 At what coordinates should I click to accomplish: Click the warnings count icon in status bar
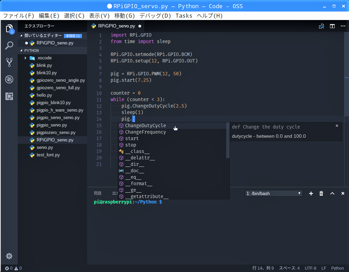click(x=16, y=268)
